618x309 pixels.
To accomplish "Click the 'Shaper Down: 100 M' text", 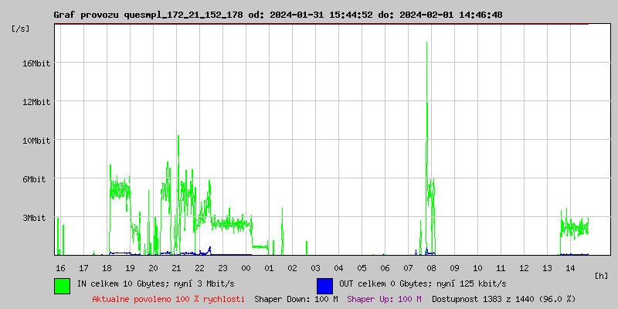I will pos(296,299).
